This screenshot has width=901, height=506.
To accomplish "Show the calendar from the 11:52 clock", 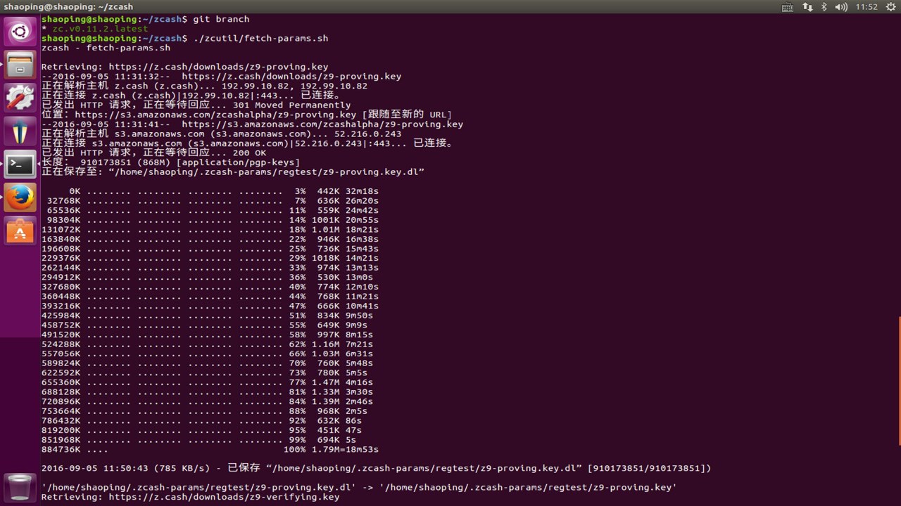I will pos(867,7).
